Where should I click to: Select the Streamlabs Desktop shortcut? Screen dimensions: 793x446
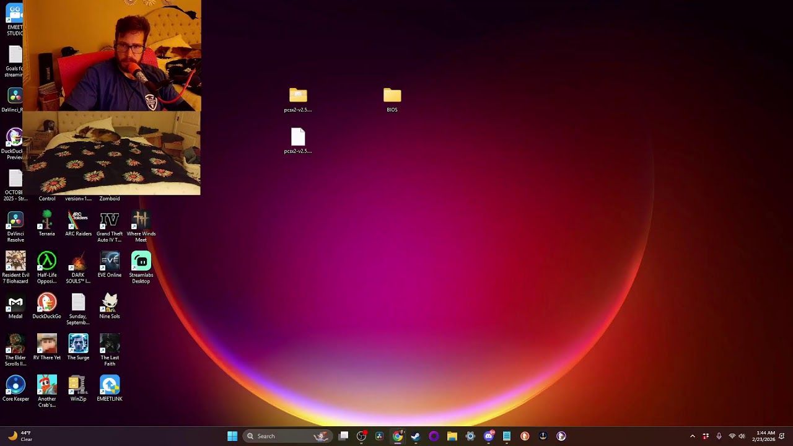click(x=141, y=268)
